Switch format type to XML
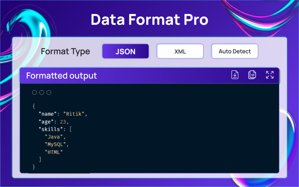Image resolution: width=299 pixels, height=187 pixels. point(180,51)
